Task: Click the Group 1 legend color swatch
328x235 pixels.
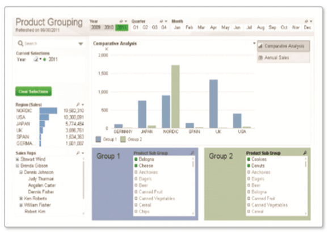Action: 98,140
